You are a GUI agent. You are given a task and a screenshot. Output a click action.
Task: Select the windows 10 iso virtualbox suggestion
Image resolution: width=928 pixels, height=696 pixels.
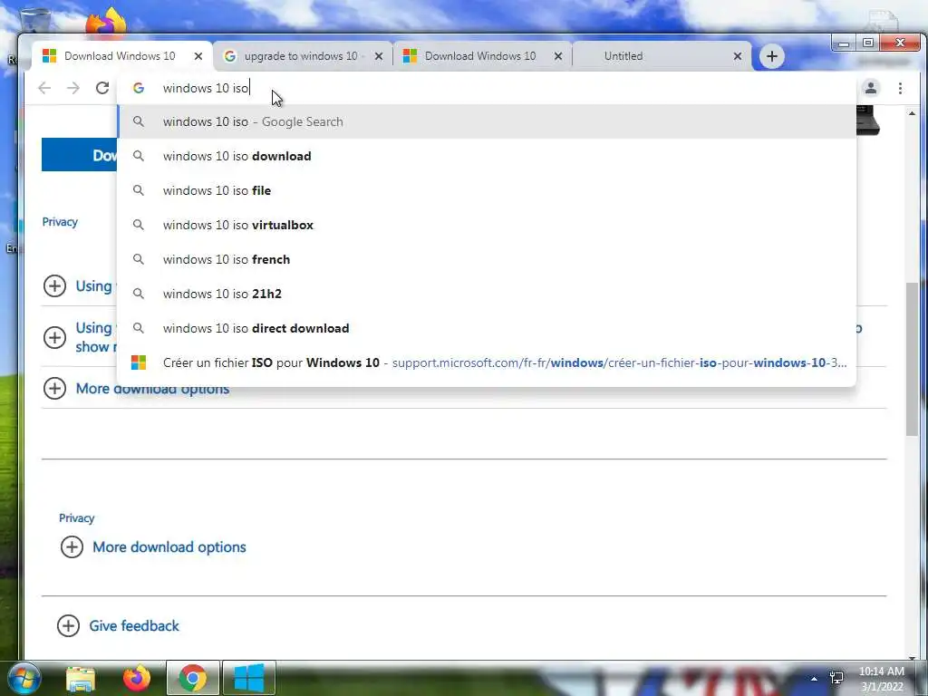487,225
